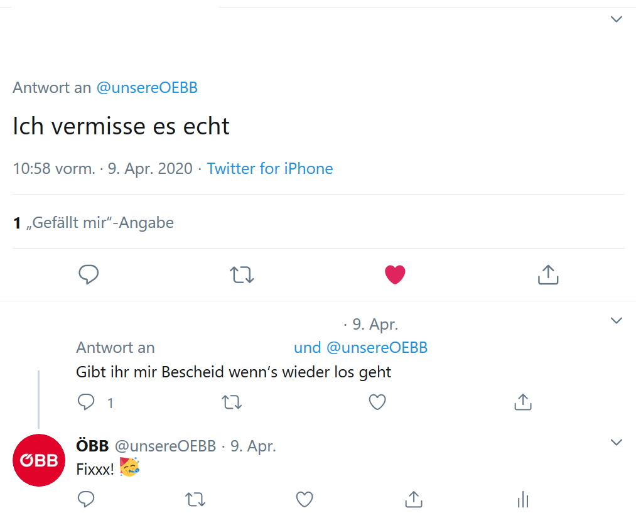636x518 pixels.
Task: Share the 'Gibt ihr mir Bescheid' reply
Action: pos(523,402)
